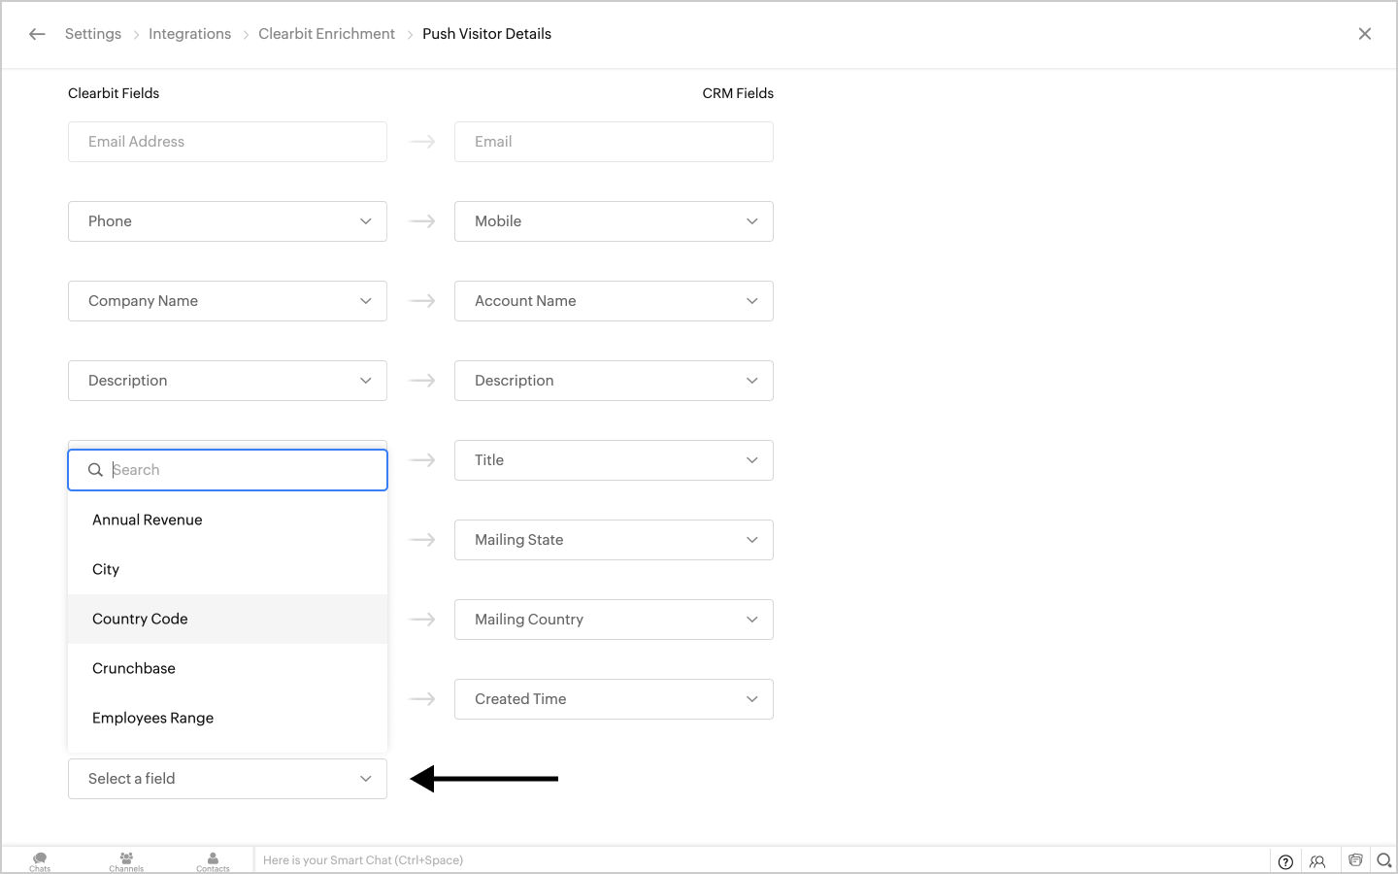Open the Mobile CRM field dropdown
1398x874 pixels.
point(614,221)
